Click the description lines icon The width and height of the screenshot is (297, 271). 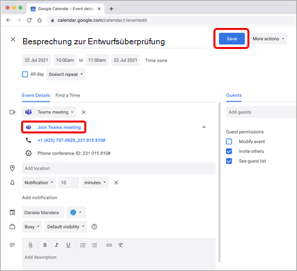[12, 245]
